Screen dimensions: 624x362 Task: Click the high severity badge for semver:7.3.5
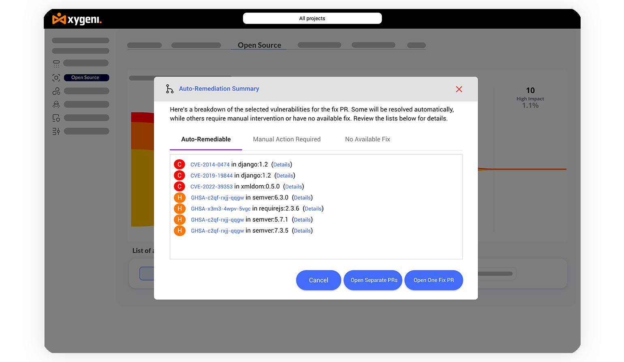(180, 230)
